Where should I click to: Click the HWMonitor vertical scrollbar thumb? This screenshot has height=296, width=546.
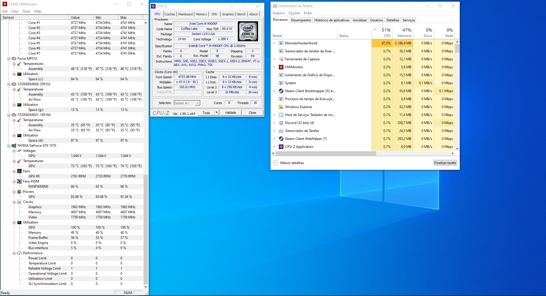coord(146,229)
